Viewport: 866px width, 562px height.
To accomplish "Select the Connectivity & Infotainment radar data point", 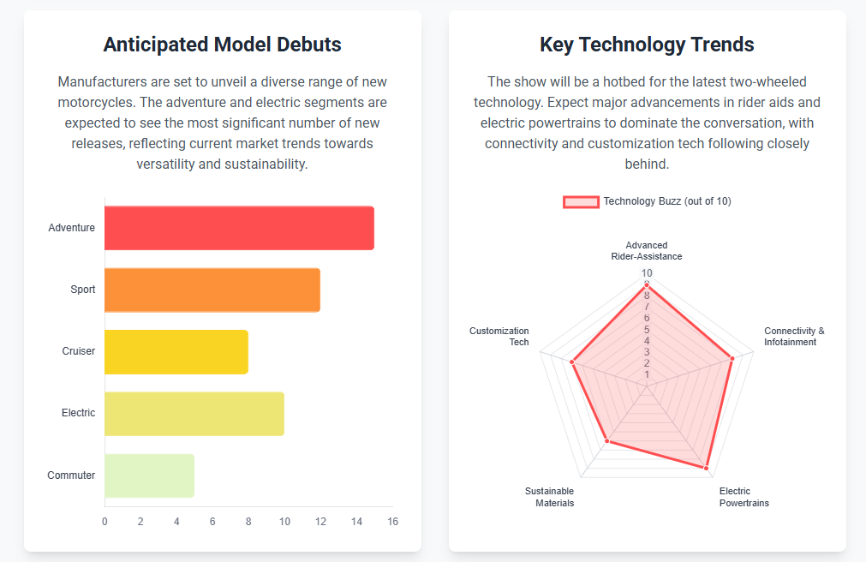I will tap(732, 358).
